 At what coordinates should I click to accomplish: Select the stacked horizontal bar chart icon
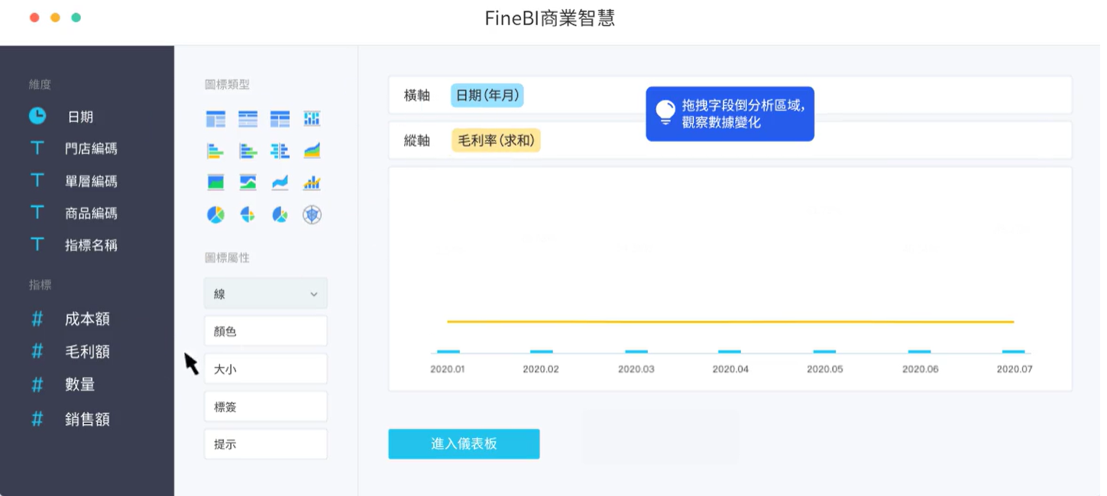(x=248, y=150)
